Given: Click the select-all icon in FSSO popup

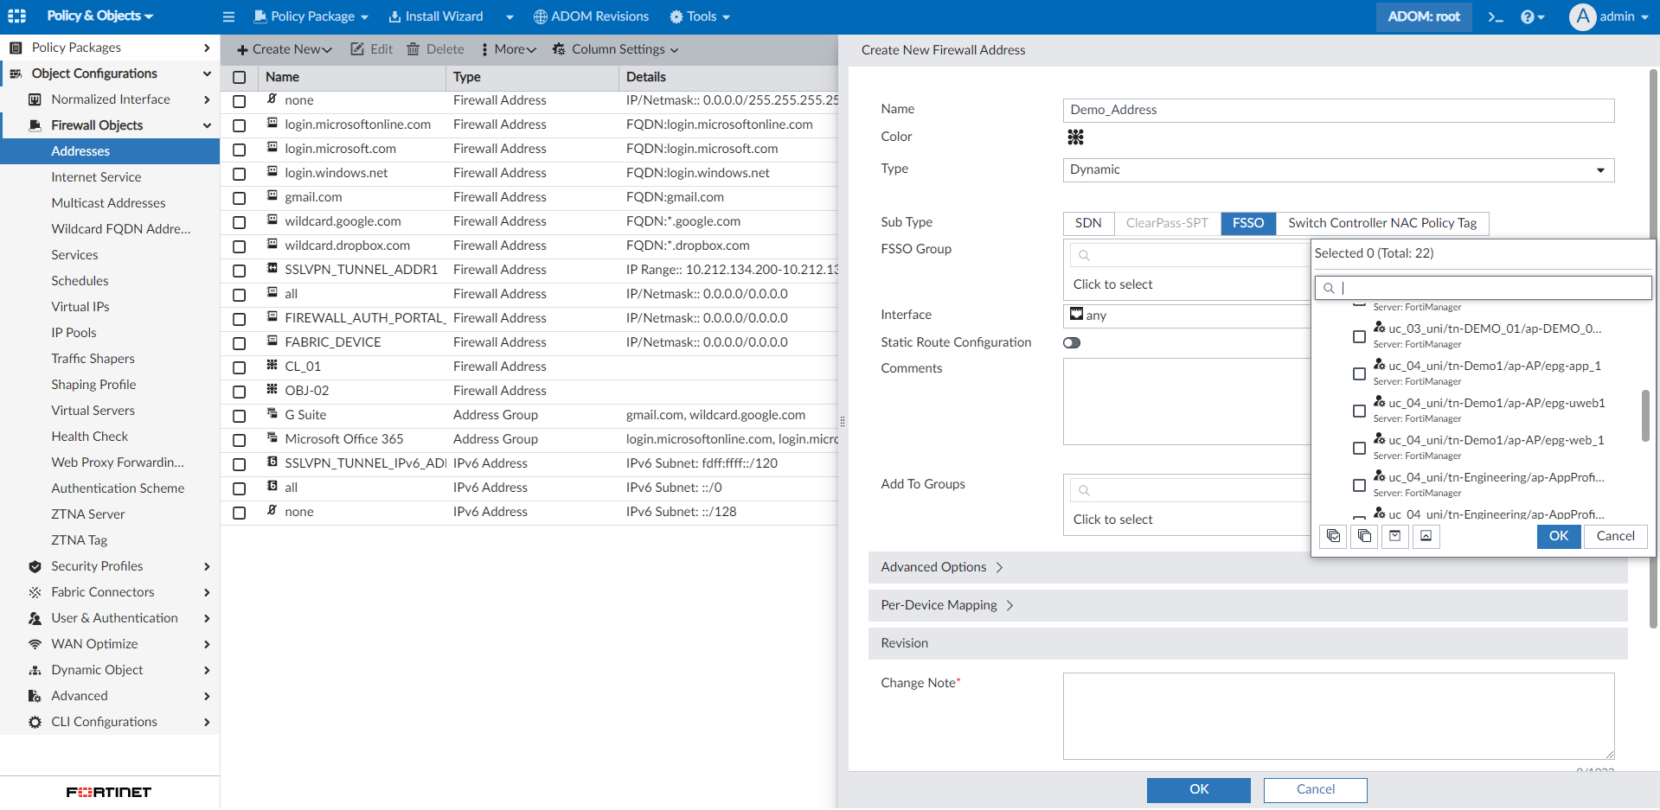Looking at the screenshot, I should (1333, 536).
